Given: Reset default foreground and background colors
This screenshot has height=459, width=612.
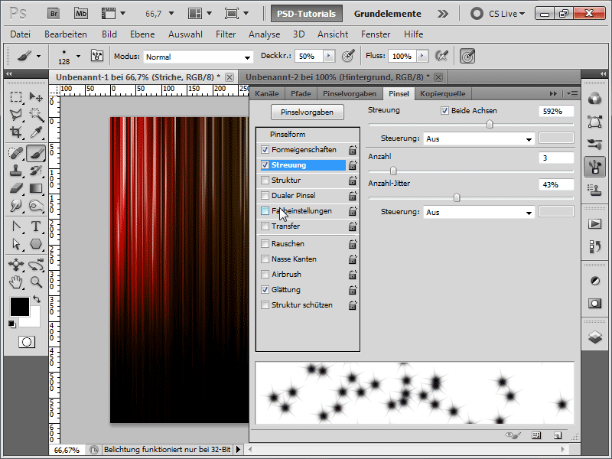Looking at the screenshot, I should coord(12,324).
